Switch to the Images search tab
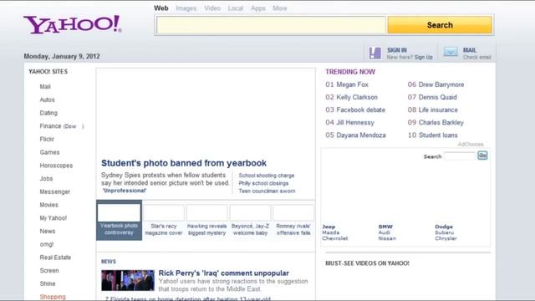The width and height of the screenshot is (535, 301). tap(186, 8)
